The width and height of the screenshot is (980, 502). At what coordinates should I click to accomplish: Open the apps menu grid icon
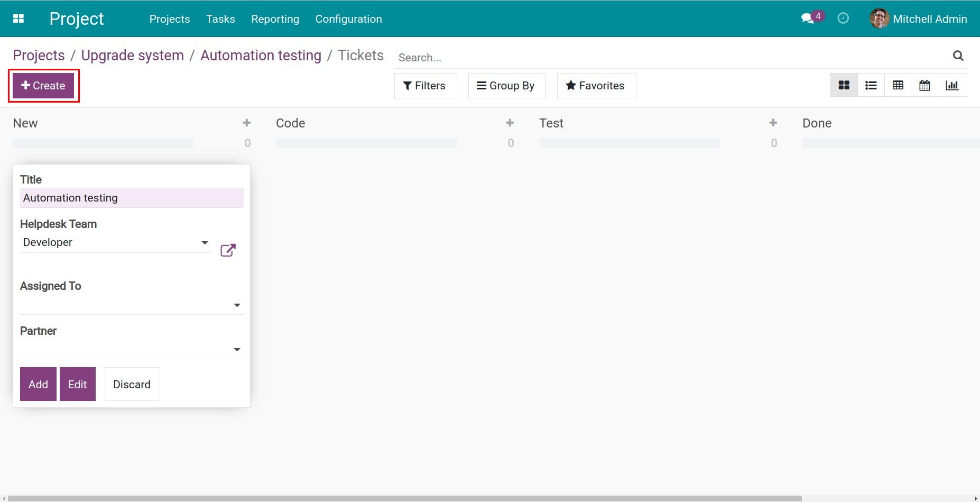pos(19,18)
